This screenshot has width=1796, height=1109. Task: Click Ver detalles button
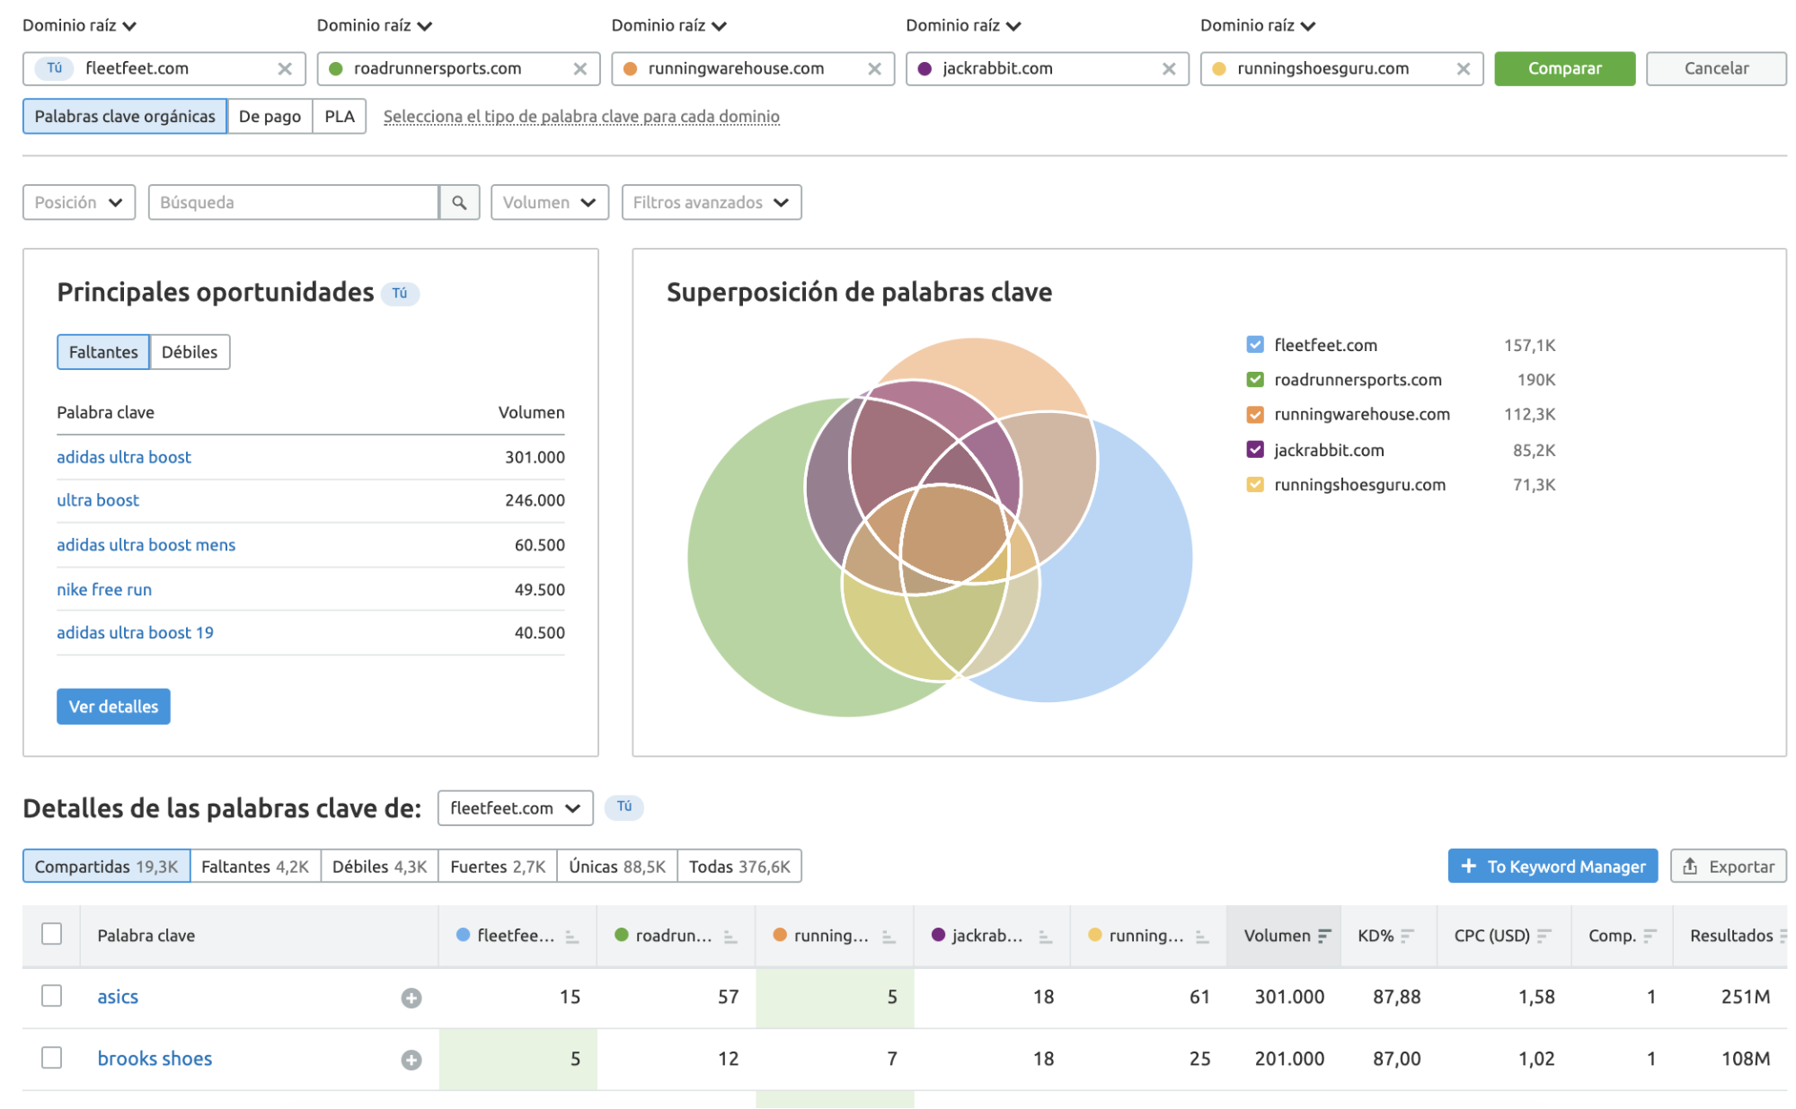[x=113, y=708]
